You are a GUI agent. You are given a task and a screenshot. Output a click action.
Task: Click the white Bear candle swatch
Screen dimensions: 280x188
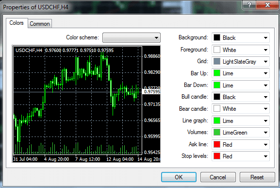coord(217,108)
